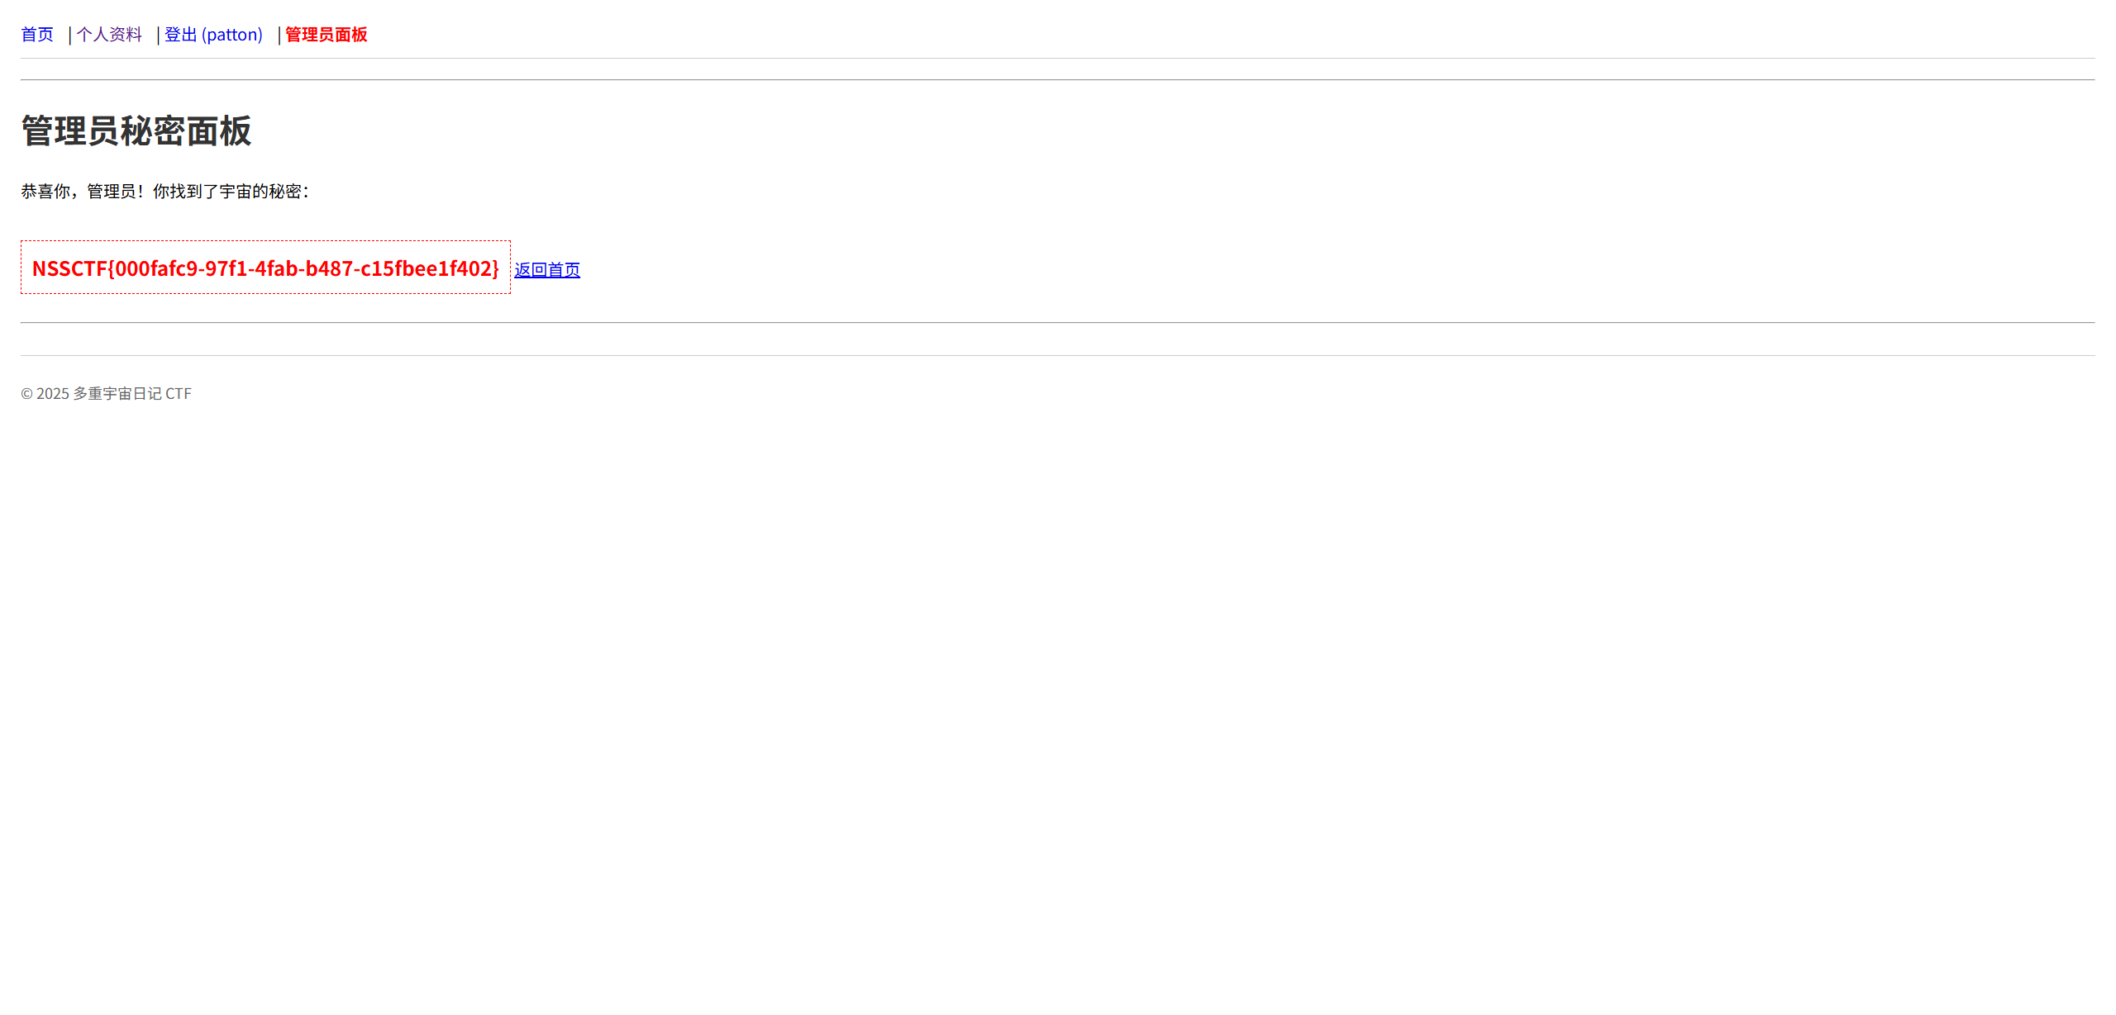Click the pipe separator before 个人资料

[x=70, y=35]
